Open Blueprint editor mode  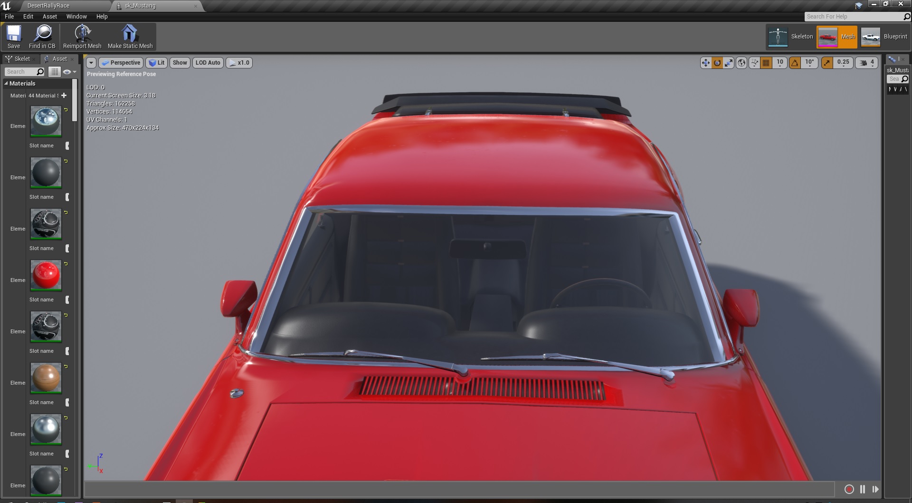884,37
